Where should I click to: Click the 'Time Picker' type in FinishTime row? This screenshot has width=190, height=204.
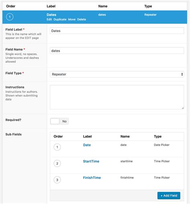[x=162, y=178]
